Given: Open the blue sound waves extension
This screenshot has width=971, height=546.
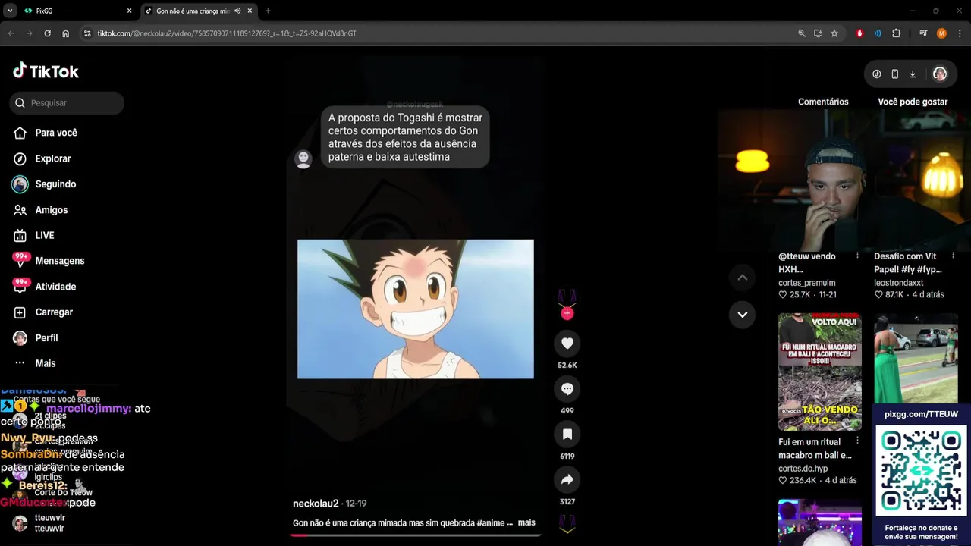Looking at the screenshot, I should 878,33.
